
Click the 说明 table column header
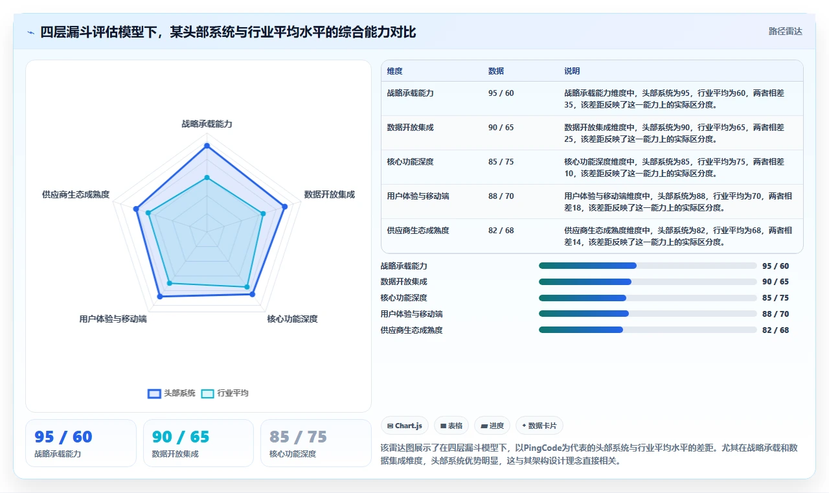[572, 71]
